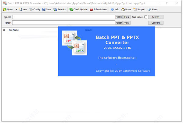The height and width of the screenshot is (123, 183).
Task: Create a new project with New
Action: click(x=23, y=9)
